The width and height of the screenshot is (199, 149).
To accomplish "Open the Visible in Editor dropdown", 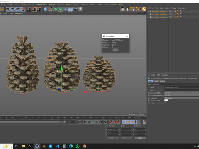I will coord(182,93).
